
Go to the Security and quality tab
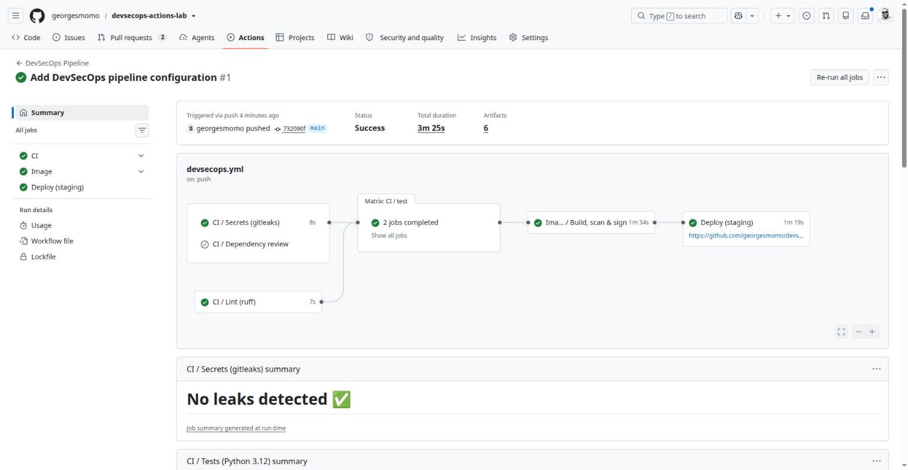click(x=405, y=37)
